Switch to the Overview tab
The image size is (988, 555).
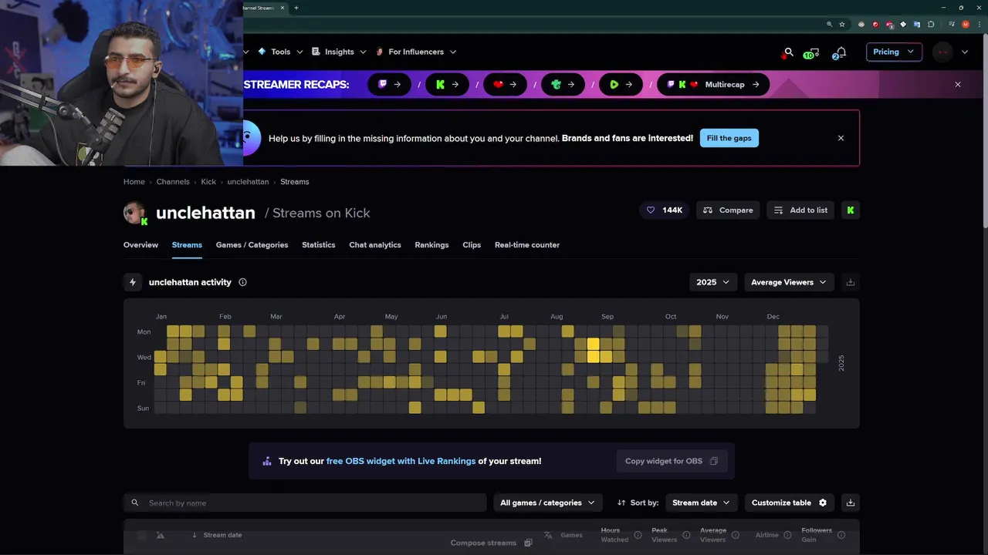click(x=140, y=245)
